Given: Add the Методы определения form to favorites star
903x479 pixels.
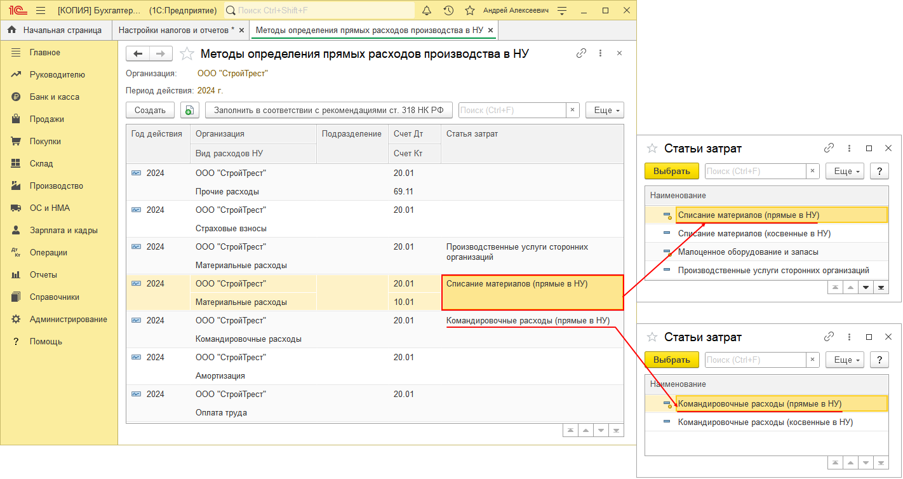Looking at the screenshot, I should click(x=187, y=54).
